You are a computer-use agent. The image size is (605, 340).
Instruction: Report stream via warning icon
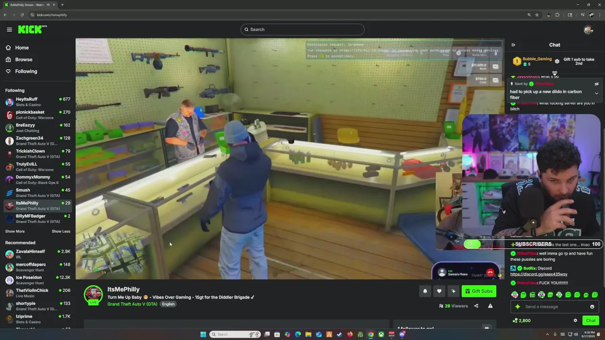(x=490, y=306)
